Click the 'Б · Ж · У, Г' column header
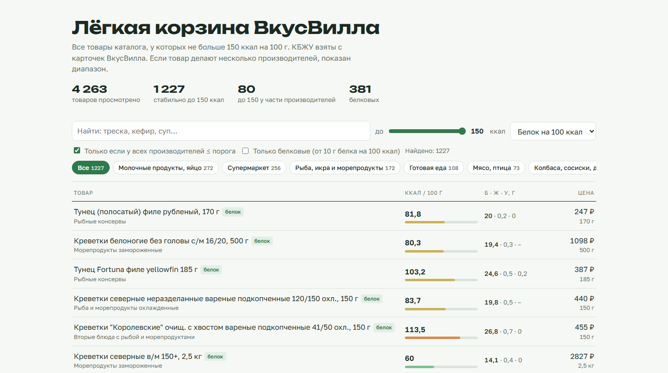 pyautogui.click(x=500, y=193)
